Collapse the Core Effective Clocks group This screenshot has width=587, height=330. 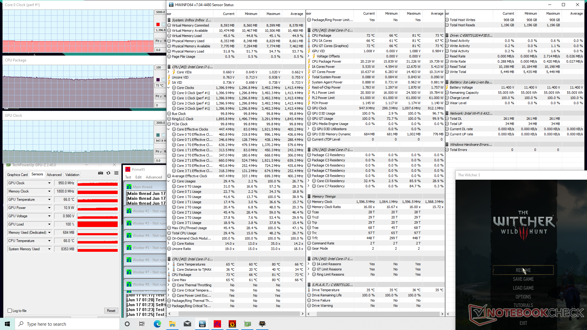coord(169,129)
